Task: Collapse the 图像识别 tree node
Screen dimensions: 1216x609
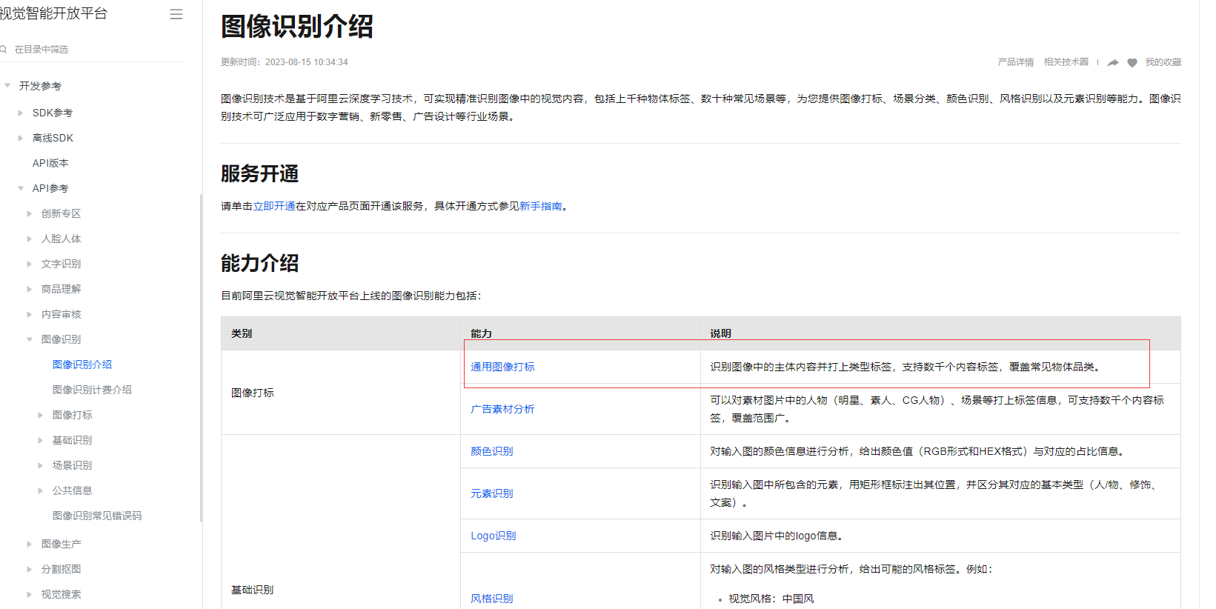Action: tap(30, 339)
